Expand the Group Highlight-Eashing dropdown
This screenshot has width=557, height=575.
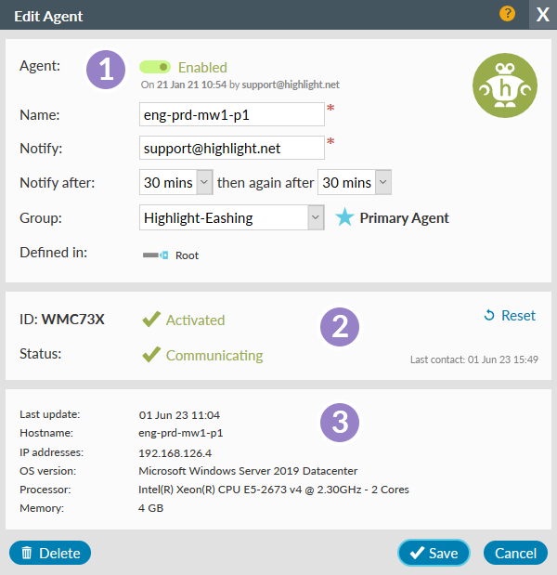click(232, 217)
